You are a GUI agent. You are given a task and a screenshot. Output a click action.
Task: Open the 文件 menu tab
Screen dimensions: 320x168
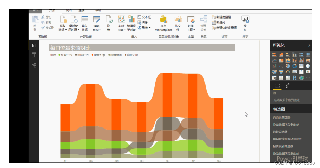(x=35, y=10)
